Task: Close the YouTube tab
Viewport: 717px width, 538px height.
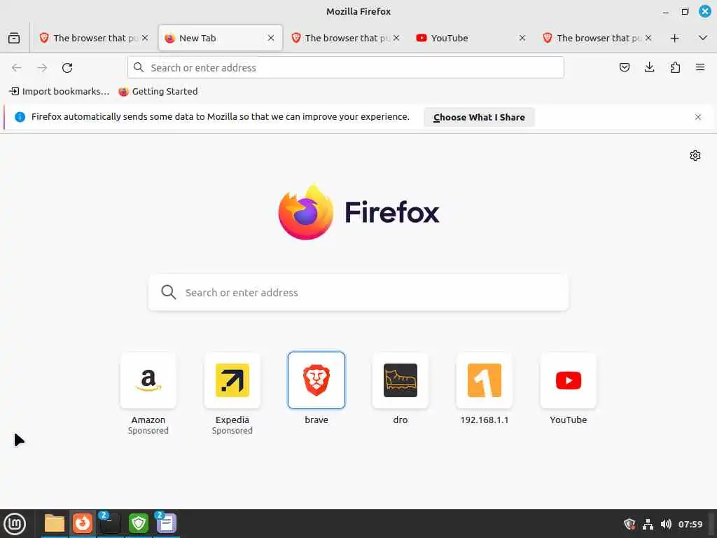Action: click(522, 38)
